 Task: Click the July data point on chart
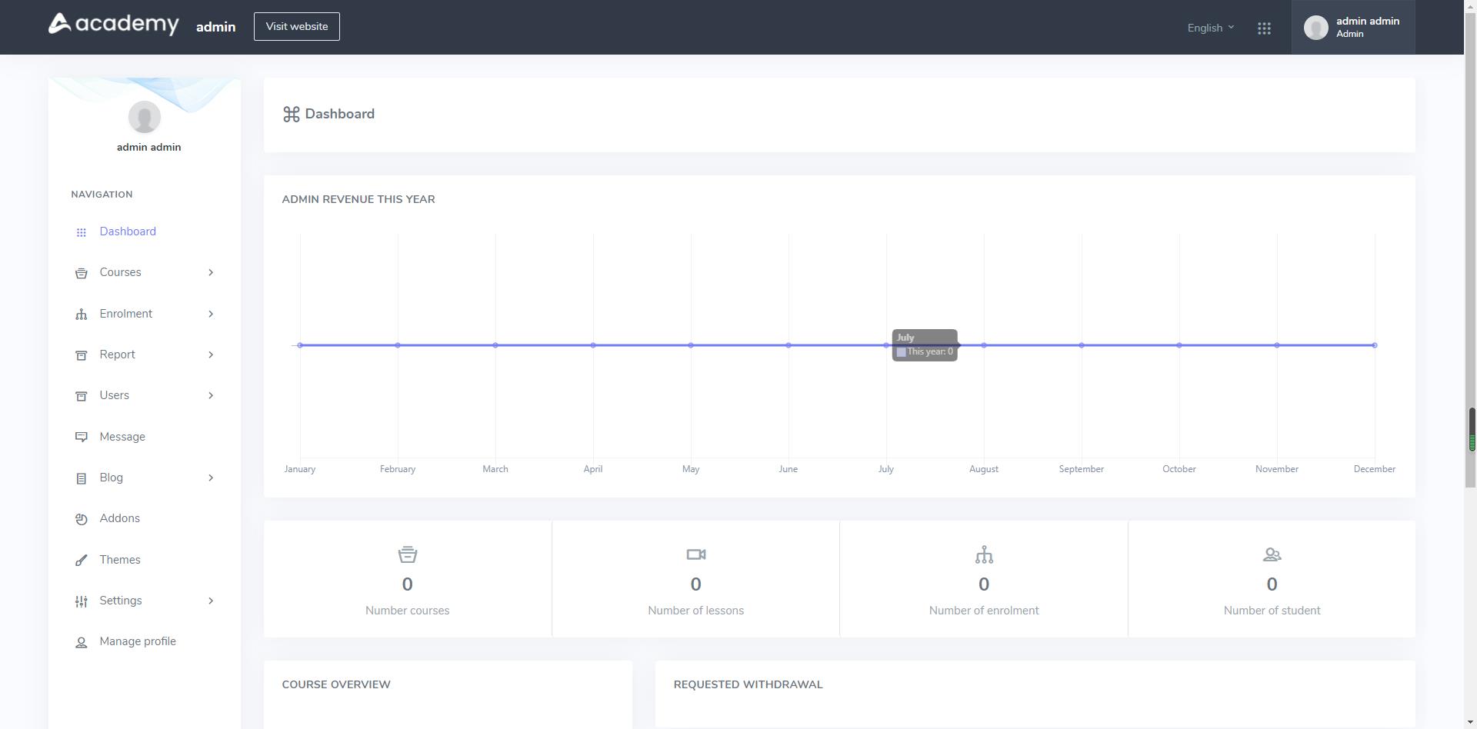(886, 345)
